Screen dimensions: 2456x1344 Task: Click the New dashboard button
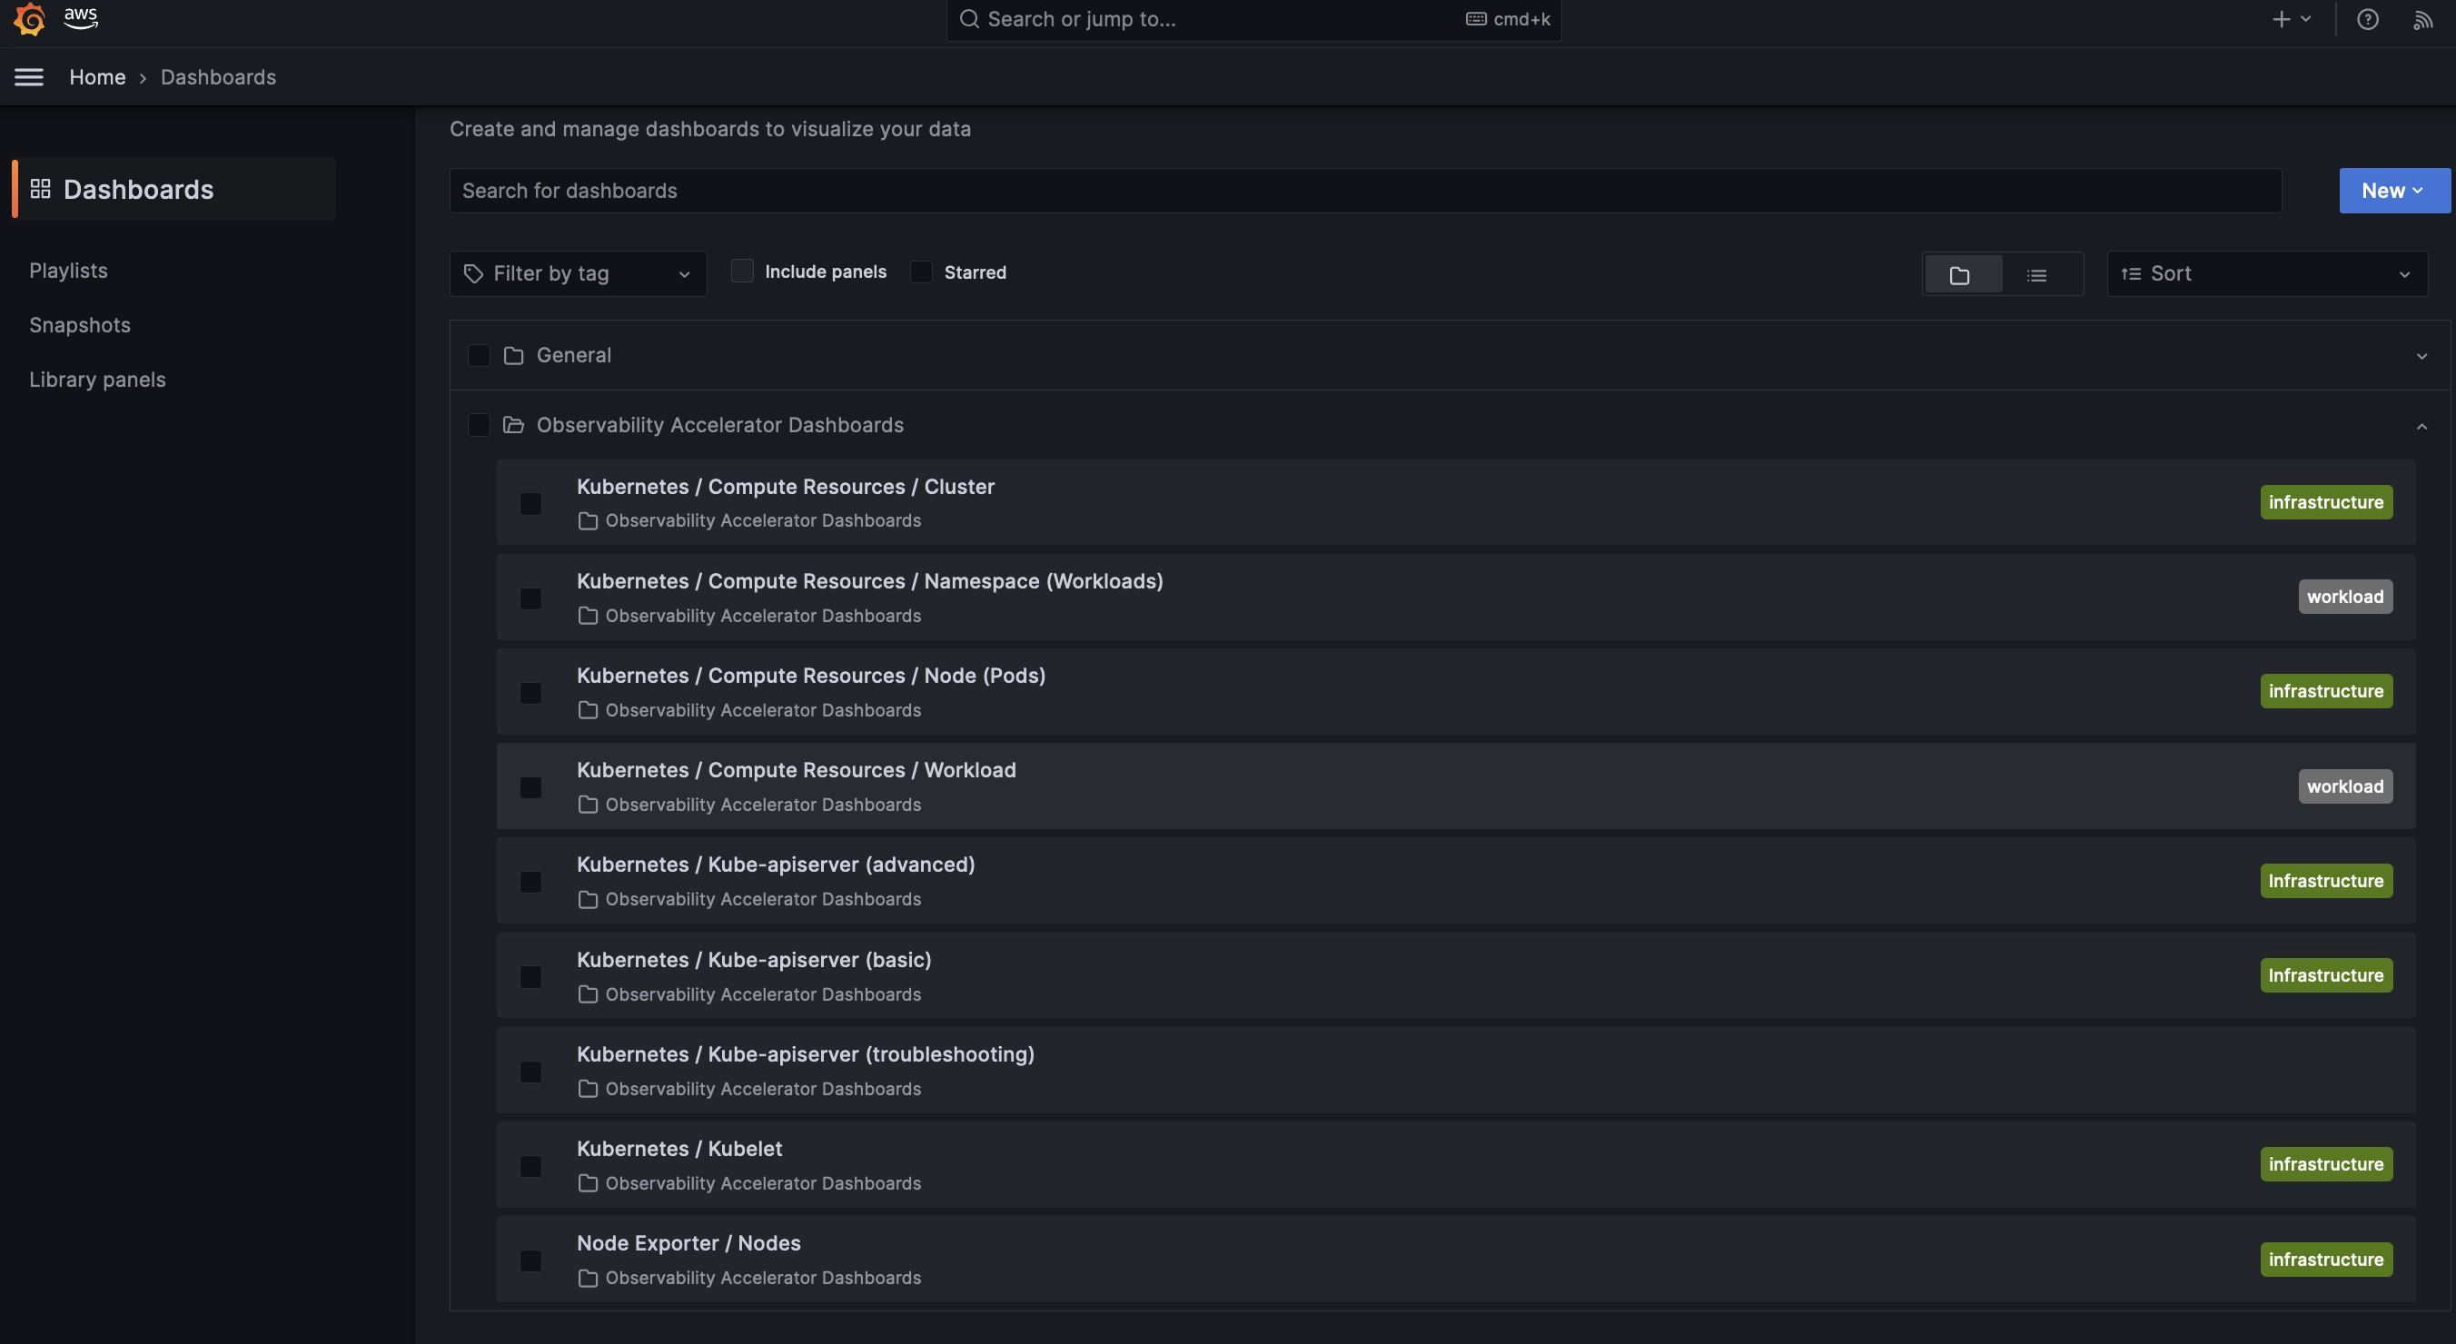point(2394,190)
